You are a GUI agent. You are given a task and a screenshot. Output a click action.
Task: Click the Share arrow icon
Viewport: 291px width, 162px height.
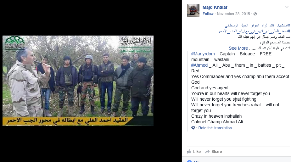coord(207,152)
